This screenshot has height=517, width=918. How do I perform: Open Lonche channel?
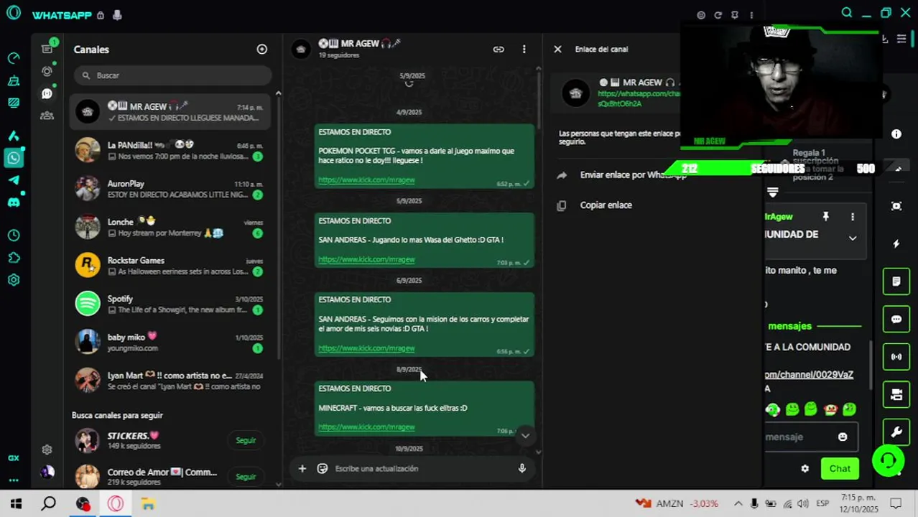pos(170,227)
